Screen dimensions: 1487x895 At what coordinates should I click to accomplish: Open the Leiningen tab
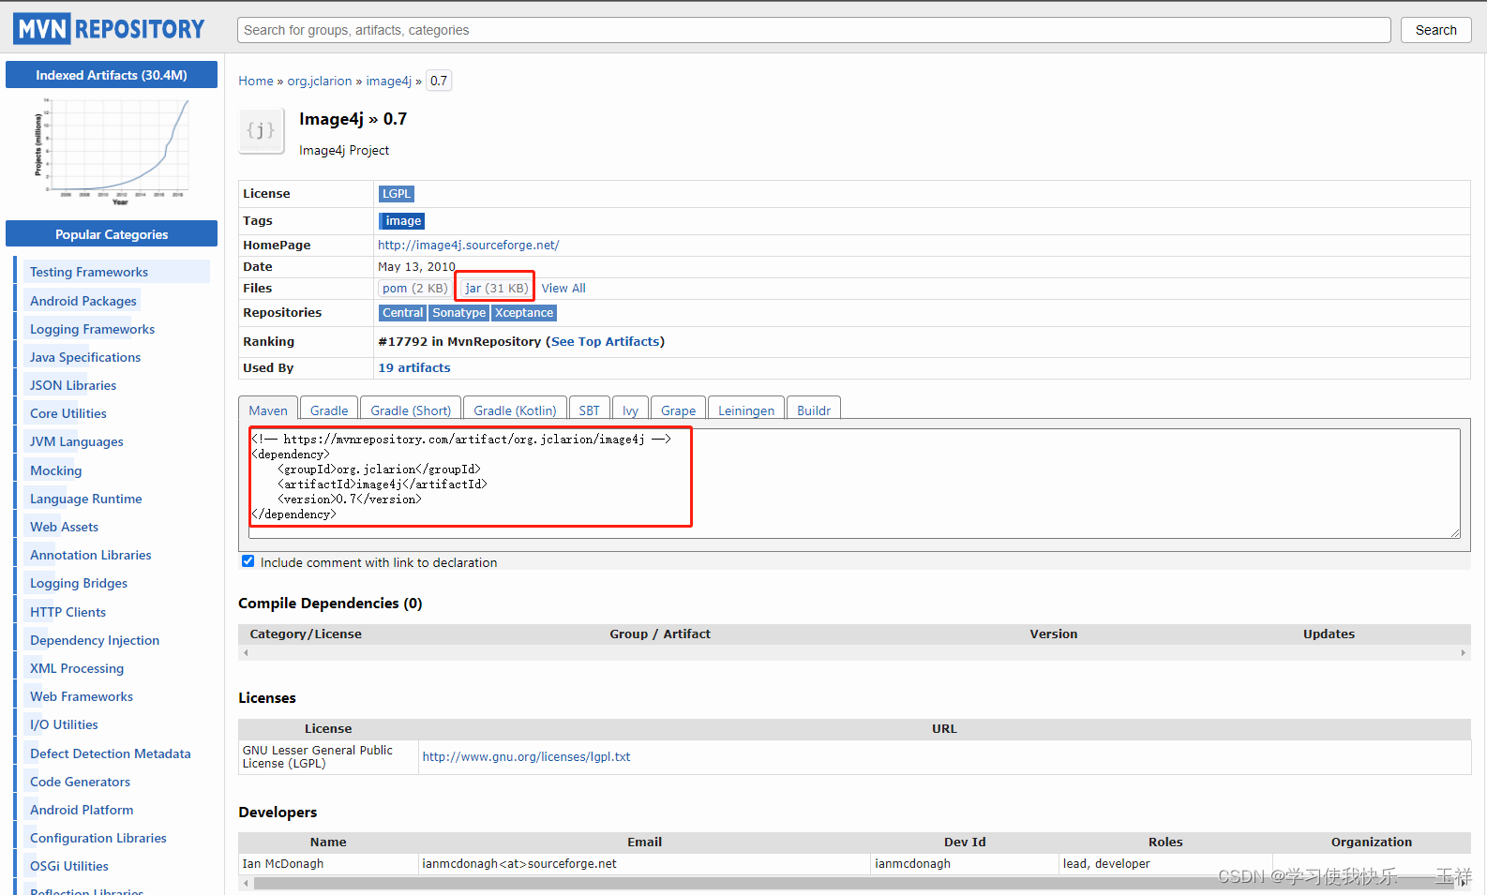click(x=746, y=410)
